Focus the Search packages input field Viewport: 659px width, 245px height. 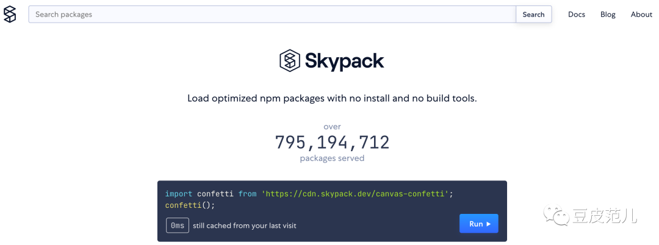(x=272, y=14)
